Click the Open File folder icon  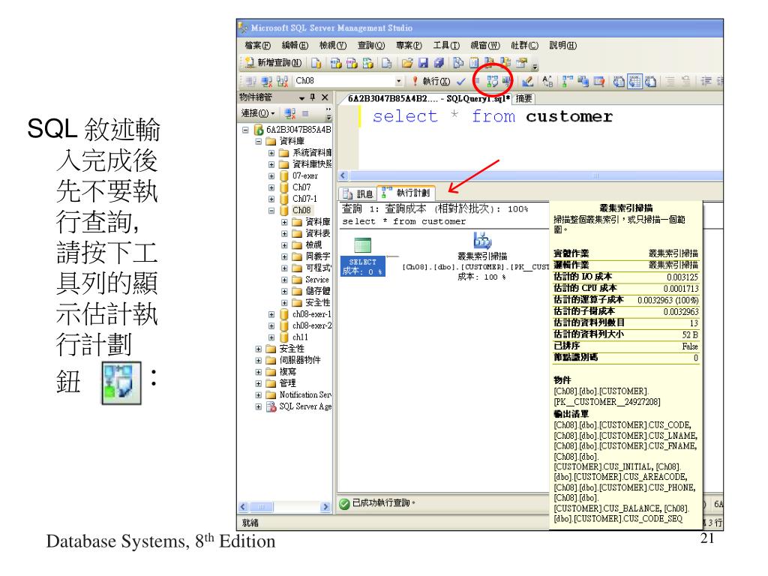coord(407,63)
